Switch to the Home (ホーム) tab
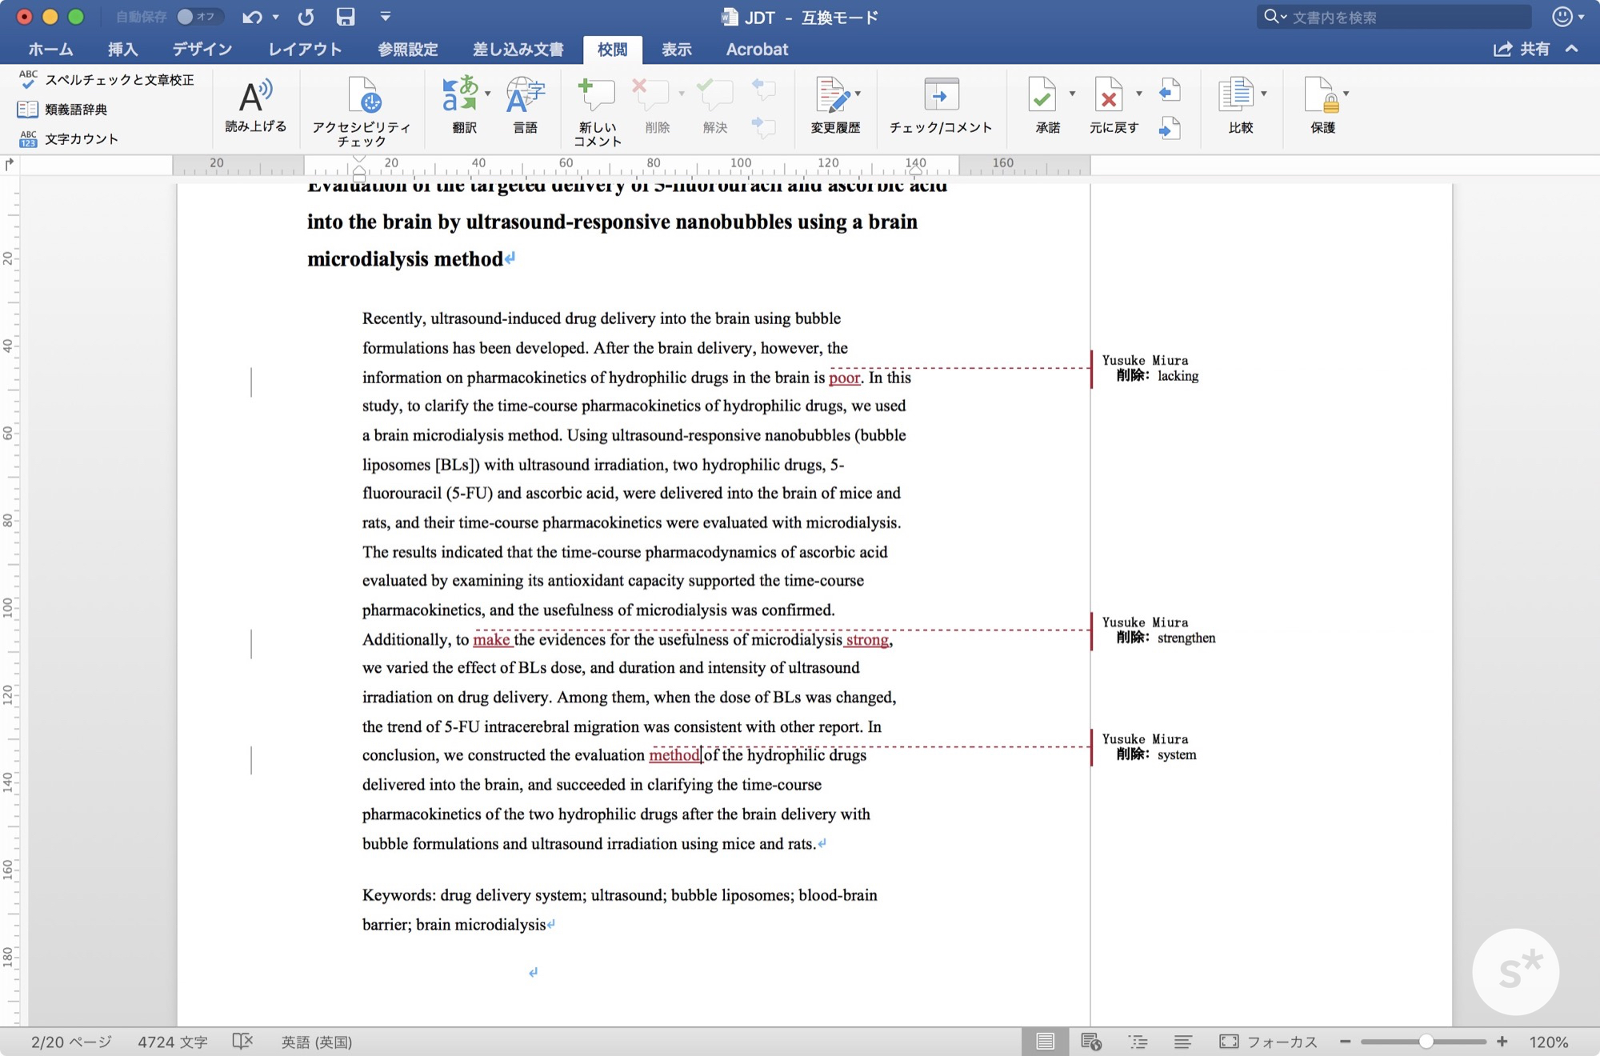Image resolution: width=1600 pixels, height=1056 pixels. tap(50, 50)
